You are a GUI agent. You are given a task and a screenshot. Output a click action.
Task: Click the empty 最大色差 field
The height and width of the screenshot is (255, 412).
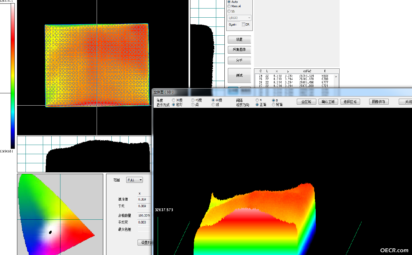(144, 229)
